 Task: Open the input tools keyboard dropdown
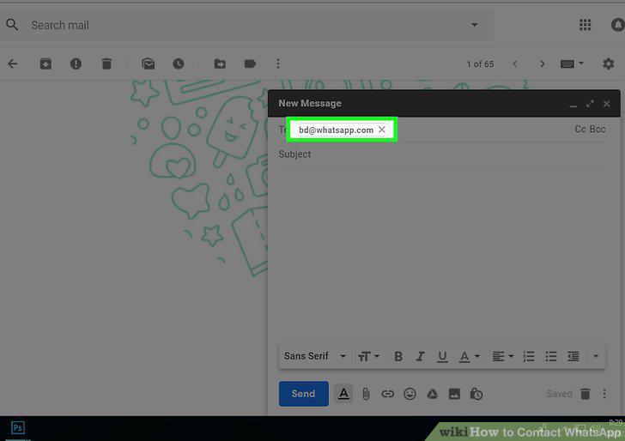pyautogui.click(x=572, y=63)
